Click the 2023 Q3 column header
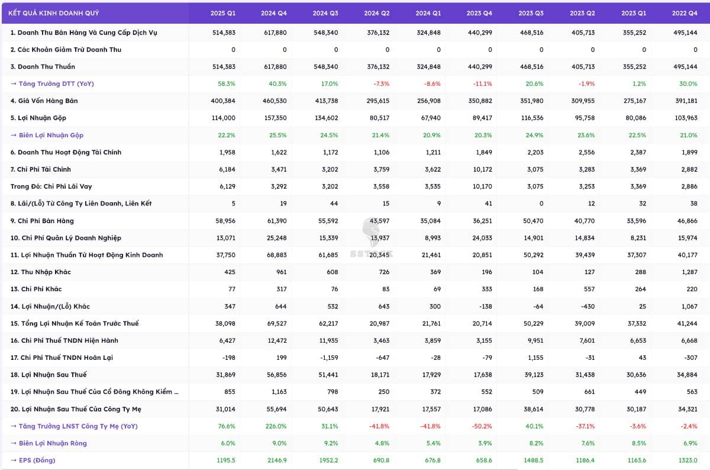This screenshot has height=470, width=710. pyautogui.click(x=531, y=13)
